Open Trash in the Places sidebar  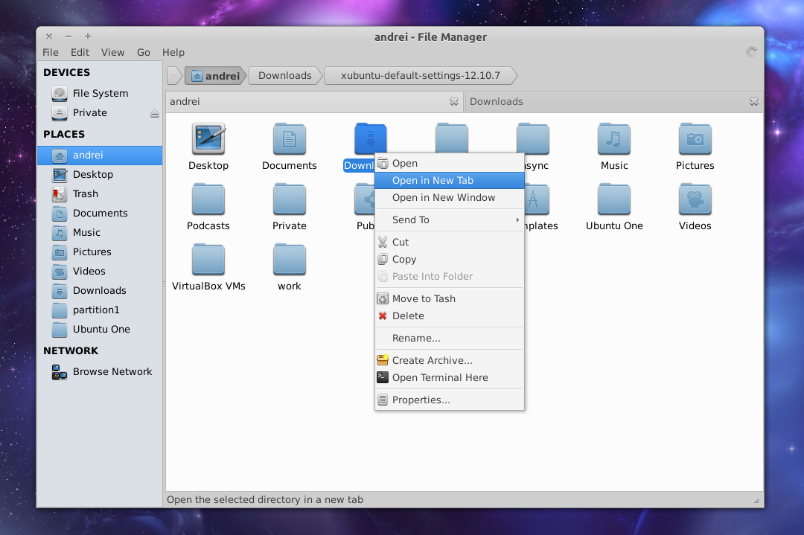pyautogui.click(x=85, y=193)
